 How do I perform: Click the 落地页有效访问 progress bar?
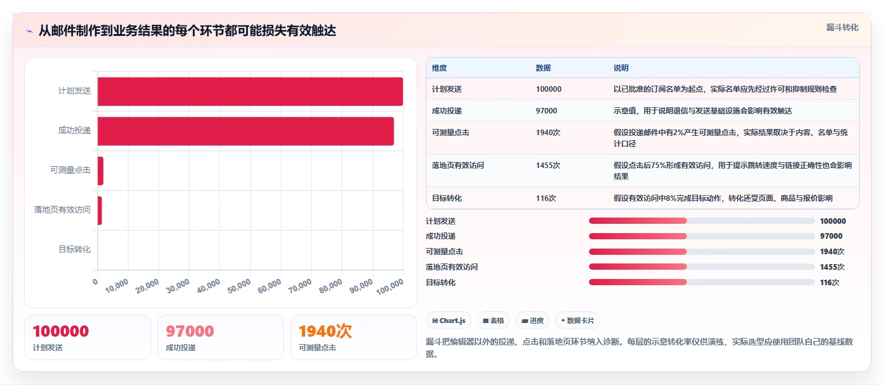pyautogui.click(x=702, y=267)
